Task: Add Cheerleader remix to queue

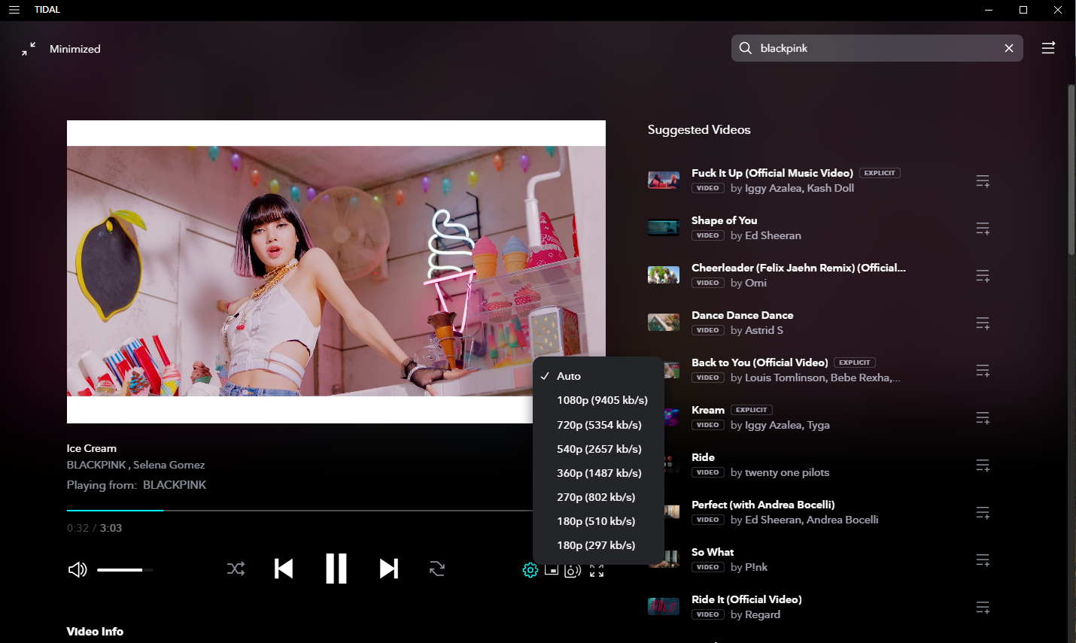Action: point(983,276)
